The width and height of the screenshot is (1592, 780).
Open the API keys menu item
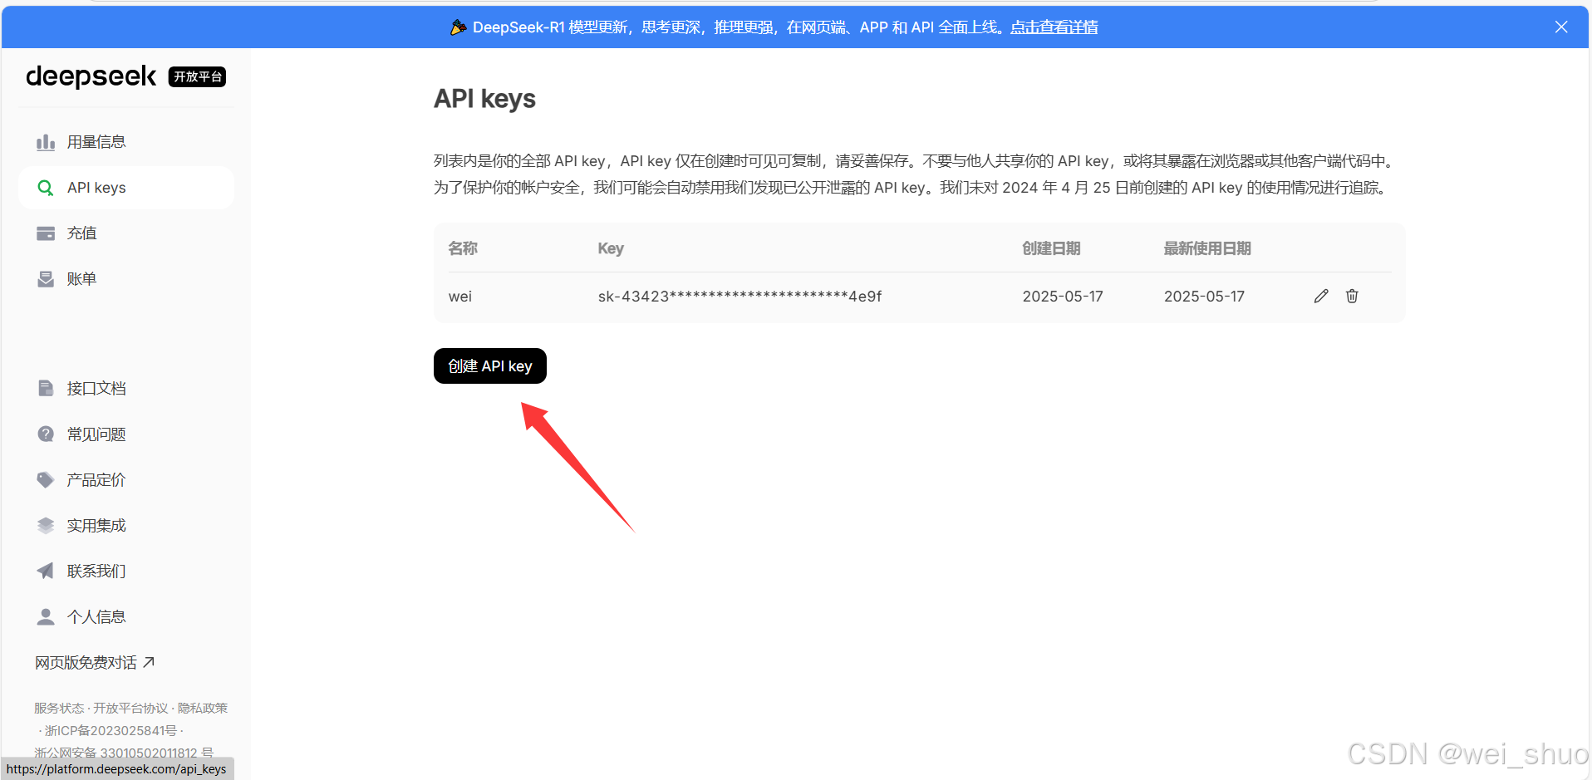tap(126, 188)
